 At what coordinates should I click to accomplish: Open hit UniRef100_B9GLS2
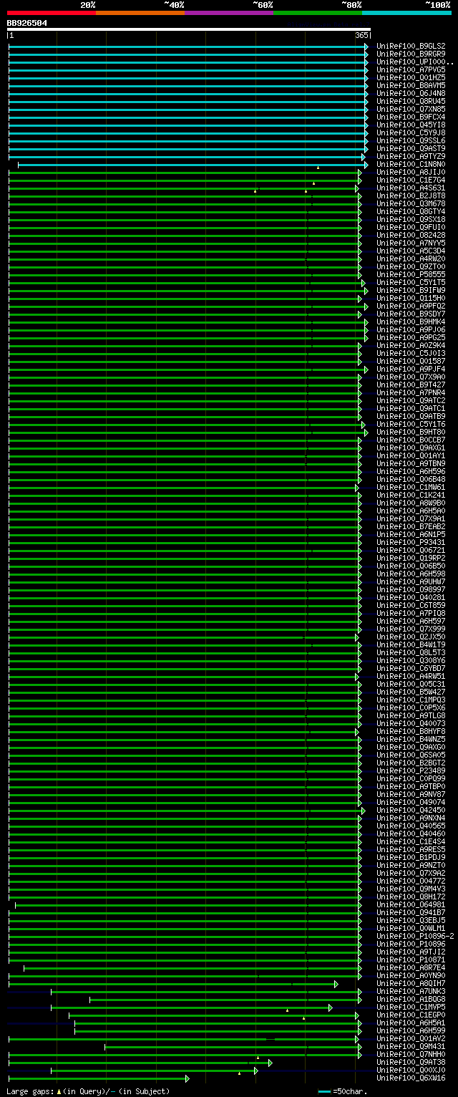tap(411, 46)
